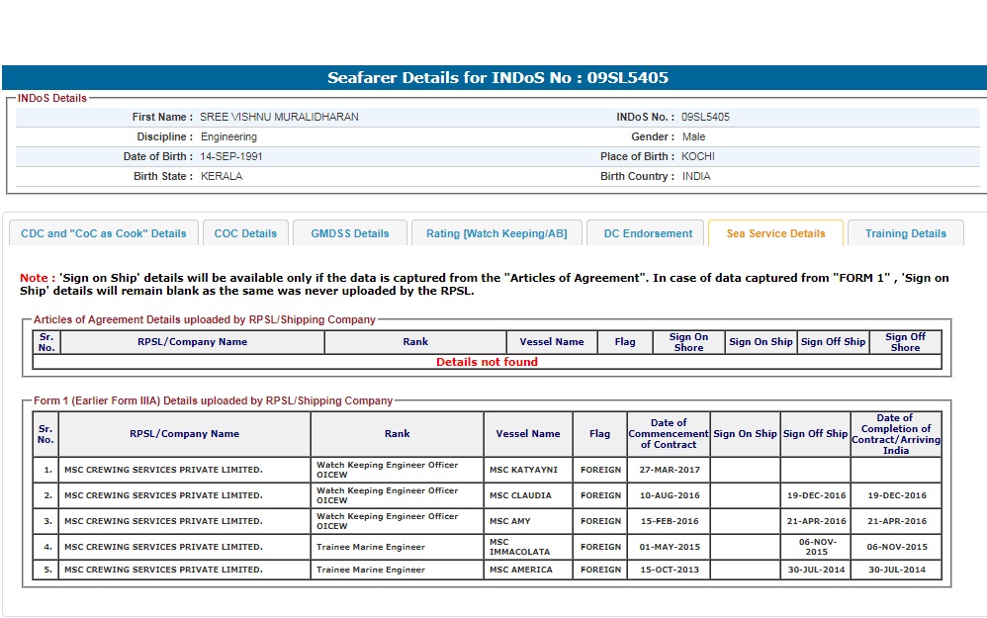Select the Rating [Watch Keeping/AB] tab
This screenshot has width=987, height=618.
pyautogui.click(x=496, y=233)
